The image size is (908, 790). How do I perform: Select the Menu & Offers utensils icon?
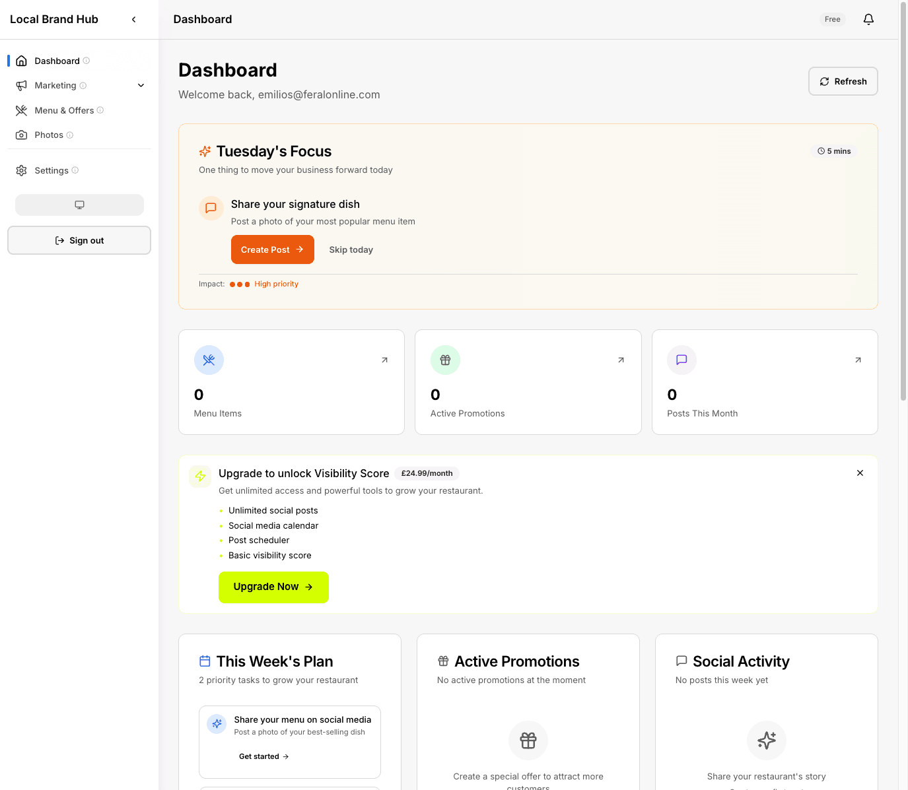point(22,110)
